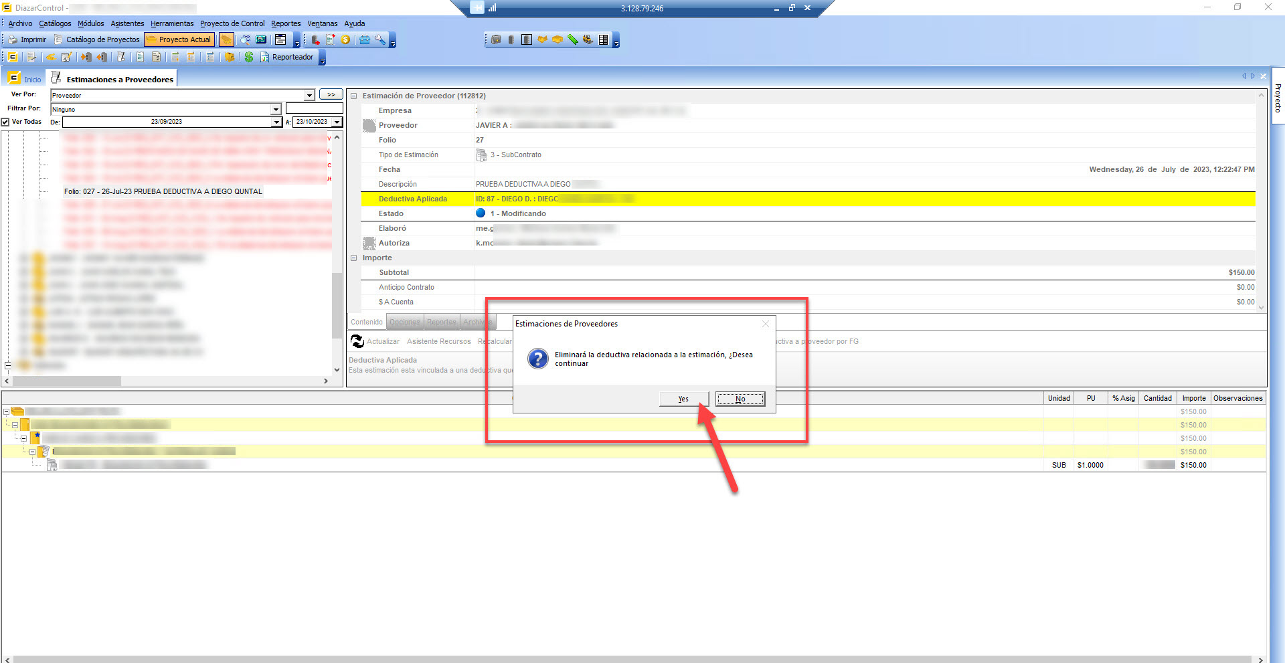Collapse the Importe section
This screenshot has width=1285, height=663.
[x=354, y=258]
